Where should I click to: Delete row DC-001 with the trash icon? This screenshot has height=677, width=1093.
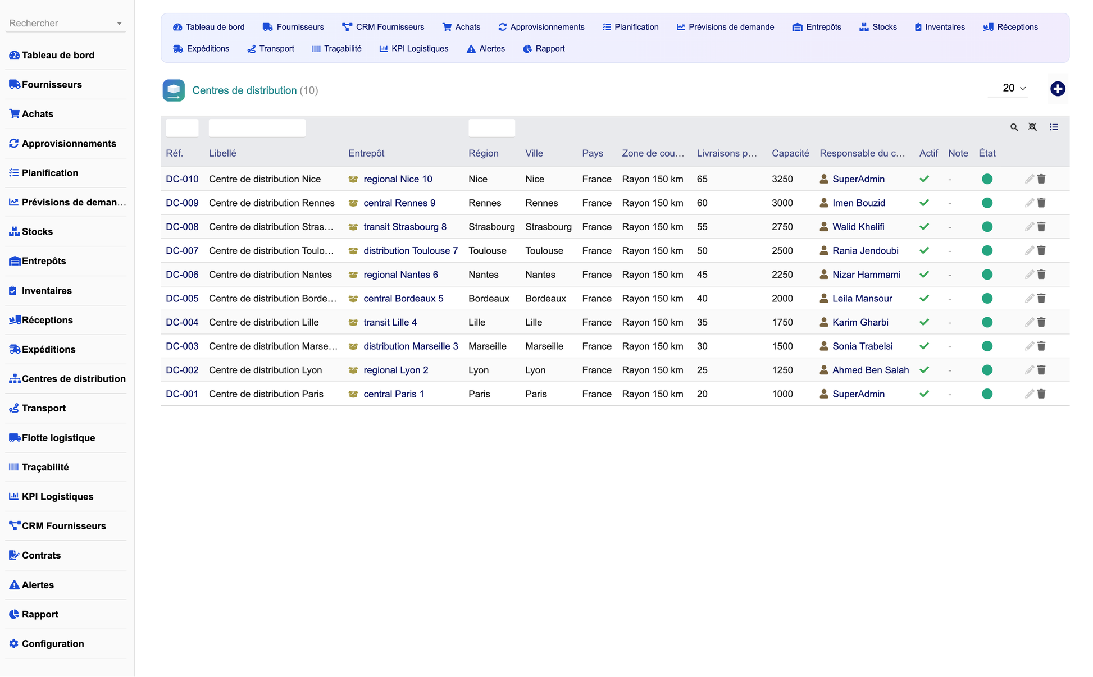1041,394
